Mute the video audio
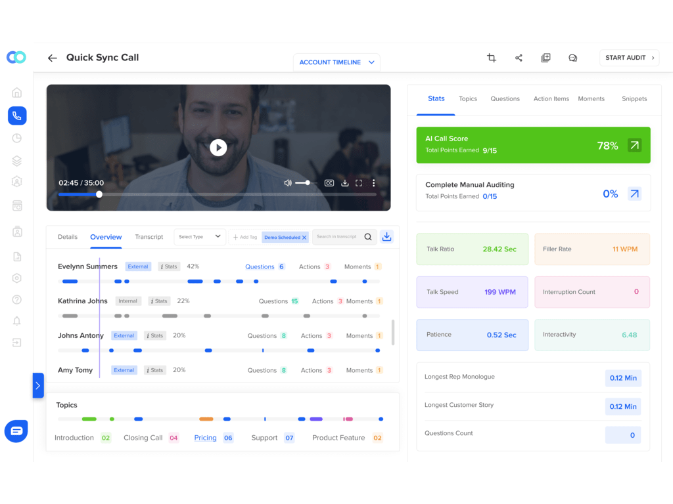Viewport: 673px width, 504px height. tap(288, 183)
